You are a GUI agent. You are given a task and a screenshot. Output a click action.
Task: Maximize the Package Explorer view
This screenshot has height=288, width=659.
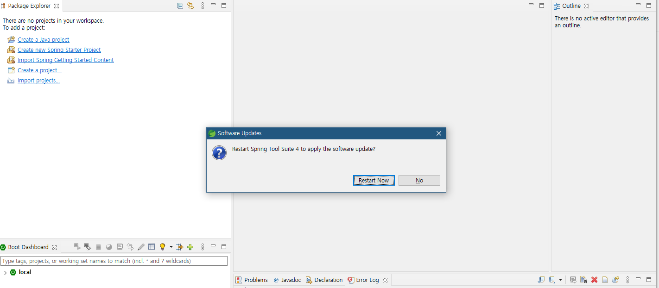(224, 6)
